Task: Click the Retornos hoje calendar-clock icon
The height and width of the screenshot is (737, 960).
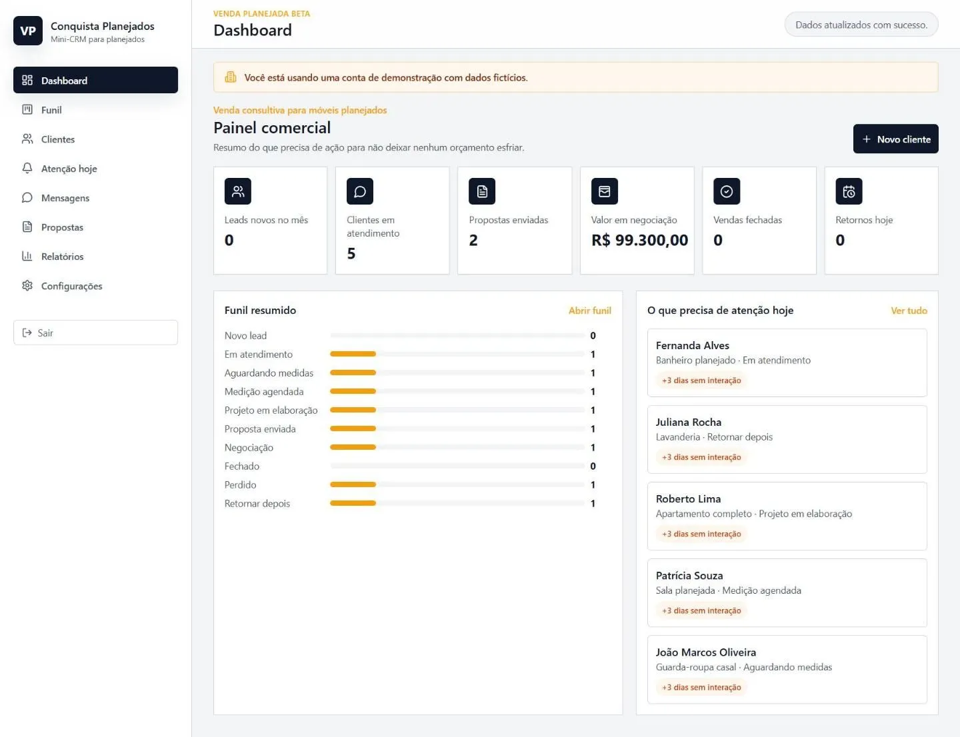Action: (849, 191)
